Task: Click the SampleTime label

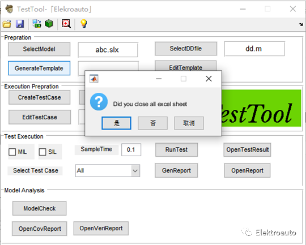Action: pyautogui.click(x=96, y=149)
